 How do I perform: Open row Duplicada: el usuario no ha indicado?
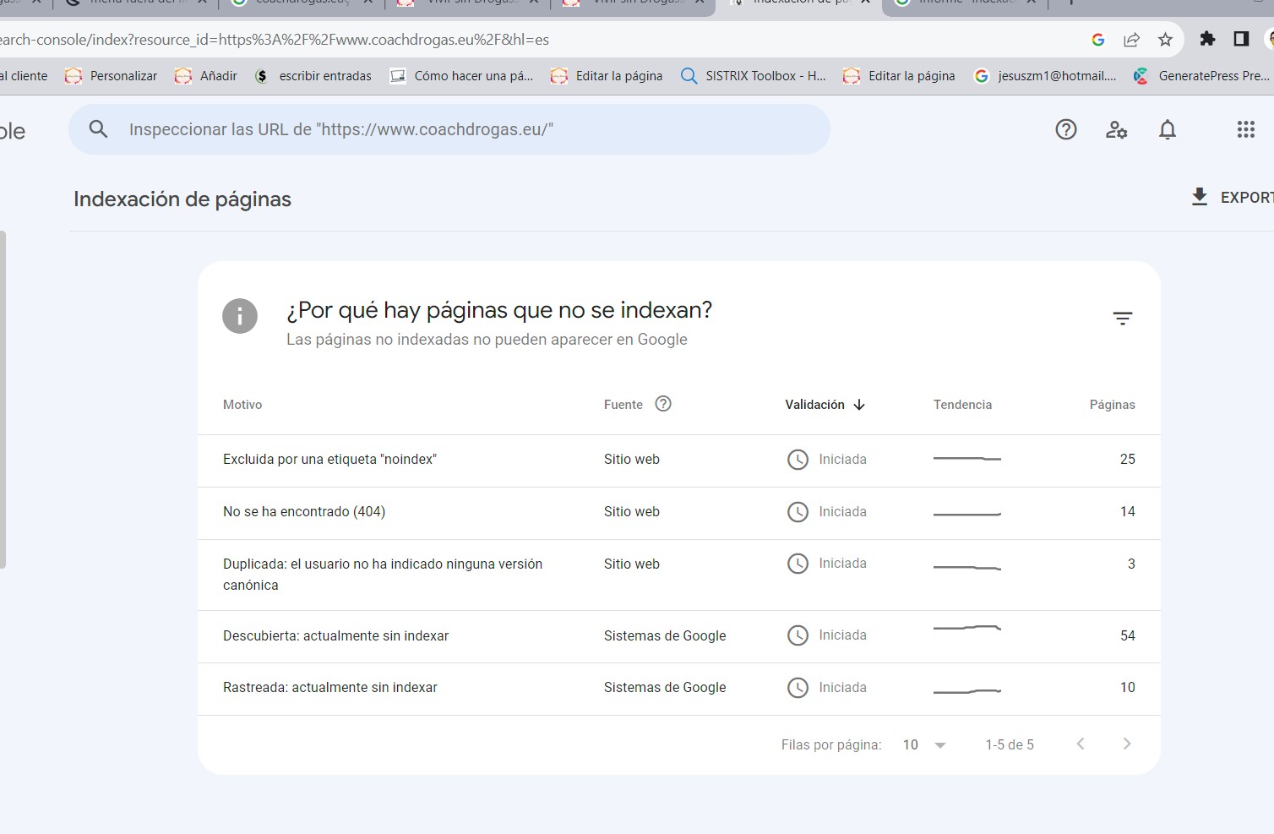678,575
